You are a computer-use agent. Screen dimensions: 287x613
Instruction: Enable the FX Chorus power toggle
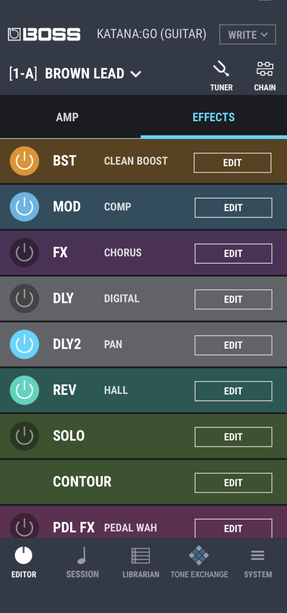(x=24, y=253)
